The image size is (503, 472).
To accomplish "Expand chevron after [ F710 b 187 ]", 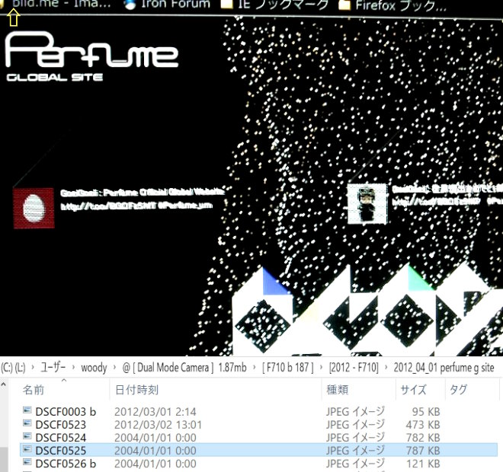I will (x=321, y=368).
